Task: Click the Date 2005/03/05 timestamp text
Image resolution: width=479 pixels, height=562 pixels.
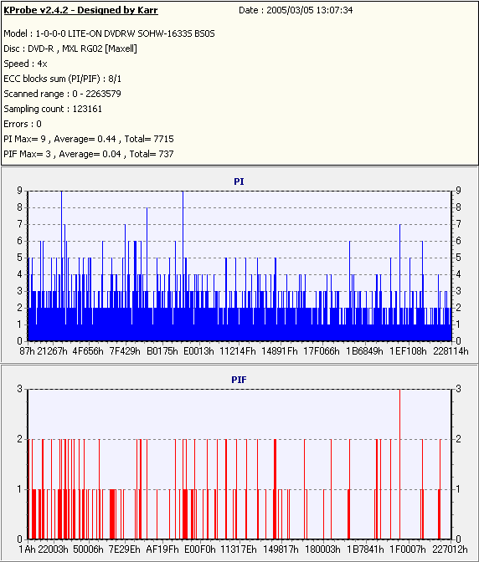Action: click(x=296, y=10)
